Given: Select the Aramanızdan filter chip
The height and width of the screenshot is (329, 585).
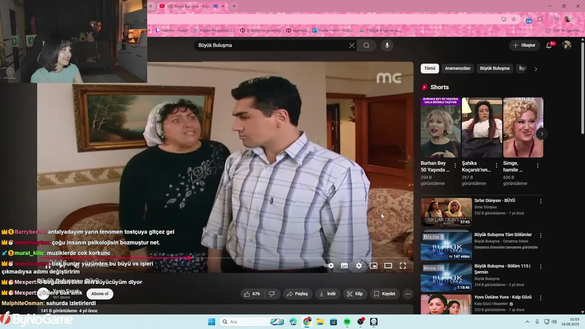Looking at the screenshot, I should click(457, 69).
